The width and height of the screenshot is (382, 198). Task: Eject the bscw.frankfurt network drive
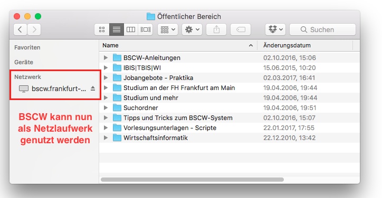(x=93, y=88)
